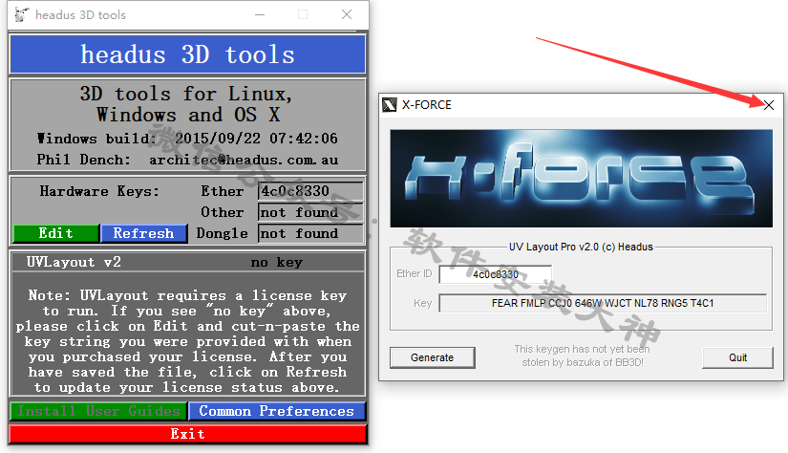This screenshot has height=453, width=788.
Task: Click the 'This keygen has not yet been' text
Action: pyautogui.click(x=582, y=349)
